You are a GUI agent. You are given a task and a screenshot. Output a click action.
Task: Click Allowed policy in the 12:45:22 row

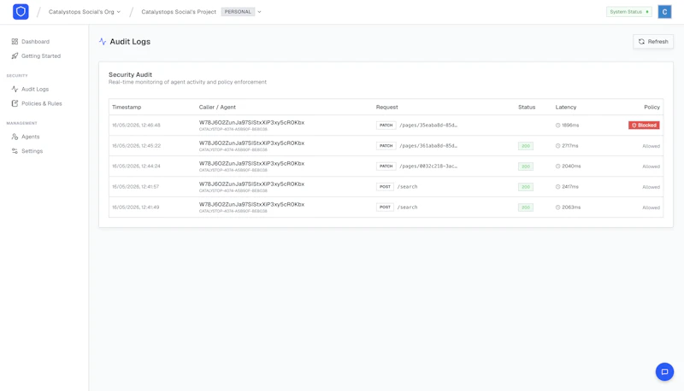651,146
